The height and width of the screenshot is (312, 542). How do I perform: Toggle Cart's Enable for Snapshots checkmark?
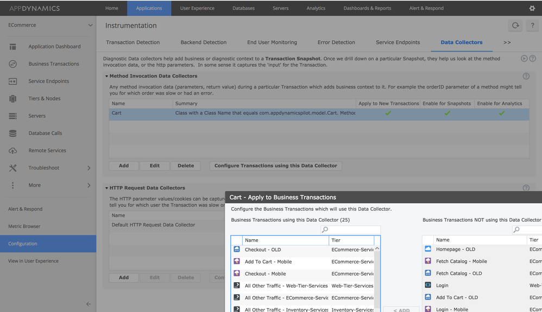[447, 113]
